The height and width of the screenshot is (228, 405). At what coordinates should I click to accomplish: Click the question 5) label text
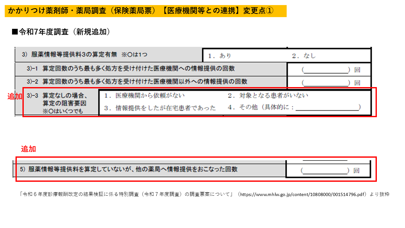128,169
